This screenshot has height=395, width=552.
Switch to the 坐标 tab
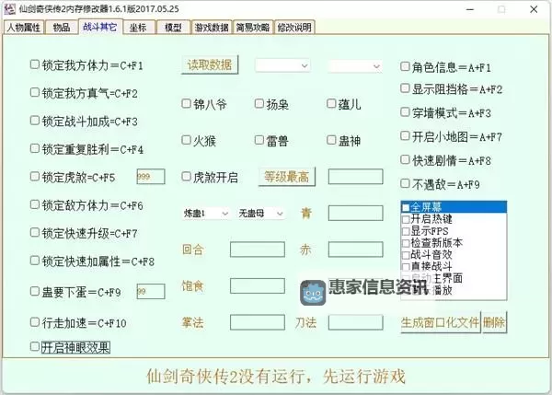click(138, 28)
